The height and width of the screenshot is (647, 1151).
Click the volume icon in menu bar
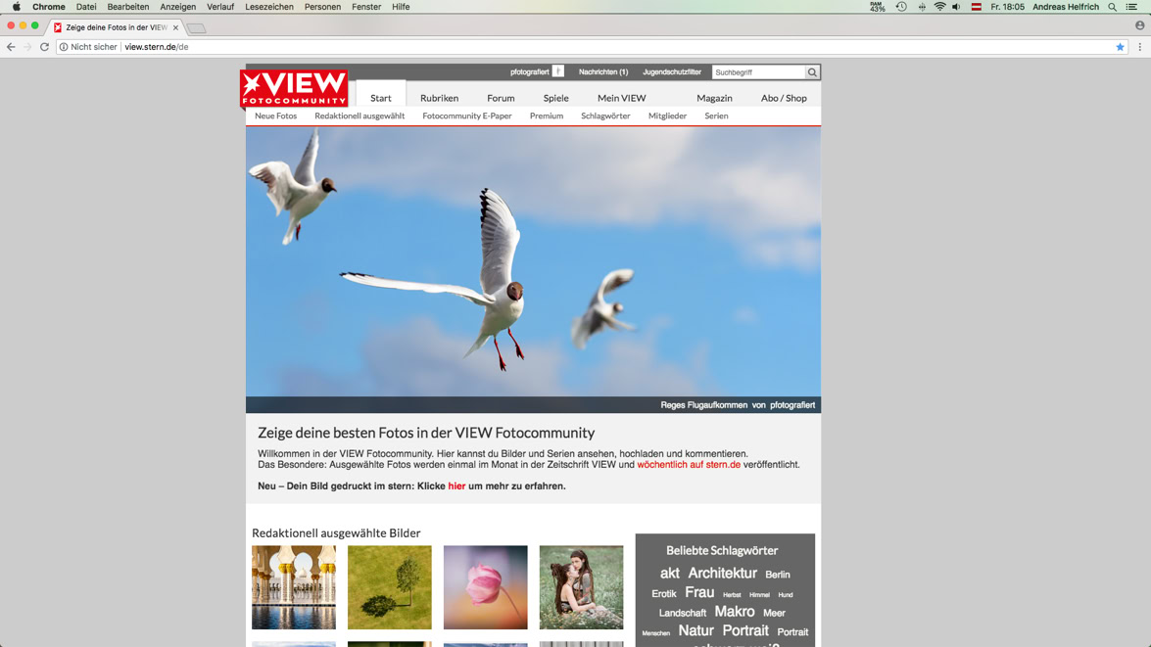point(956,7)
